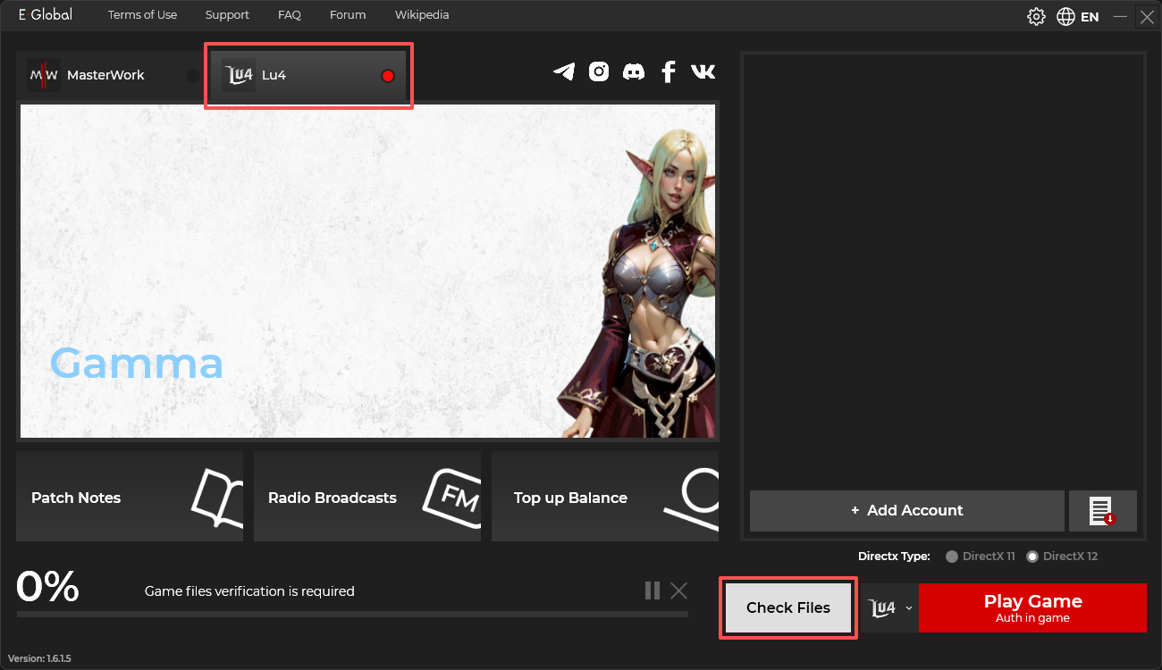The height and width of the screenshot is (670, 1162).
Task: Open the Radio Broadcasts tile
Action: (367, 497)
